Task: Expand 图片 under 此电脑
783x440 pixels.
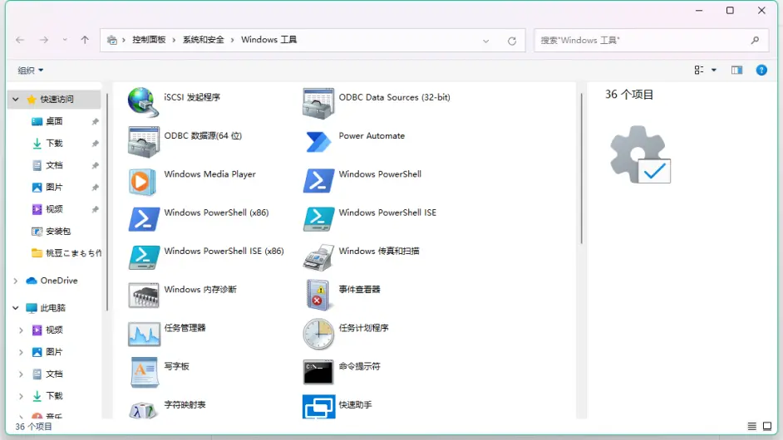Action: (x=21, y=352)
